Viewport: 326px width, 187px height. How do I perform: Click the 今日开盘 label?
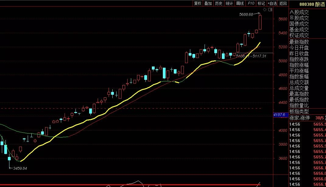(299, 48)
